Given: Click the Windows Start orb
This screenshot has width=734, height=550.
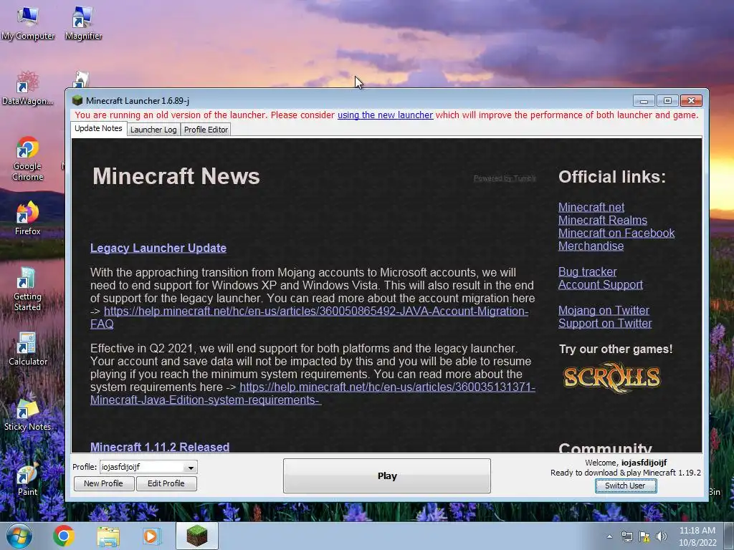Looking at the screenshot, I should tap(19, 536).
